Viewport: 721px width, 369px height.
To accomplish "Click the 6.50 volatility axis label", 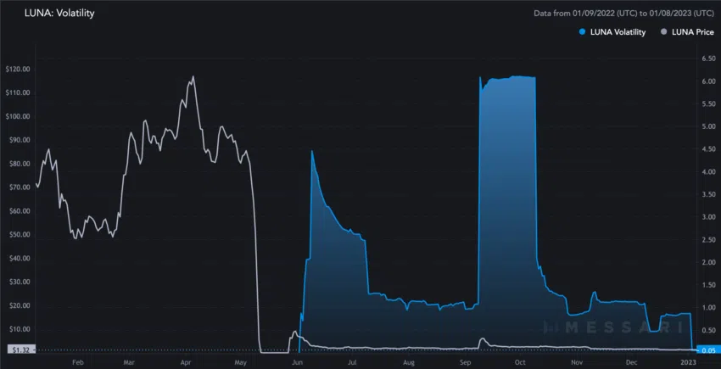I will point(708,59).
